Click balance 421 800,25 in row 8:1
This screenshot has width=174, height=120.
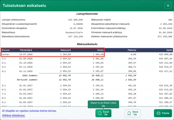pyautogui.click(x=166, y=98)
